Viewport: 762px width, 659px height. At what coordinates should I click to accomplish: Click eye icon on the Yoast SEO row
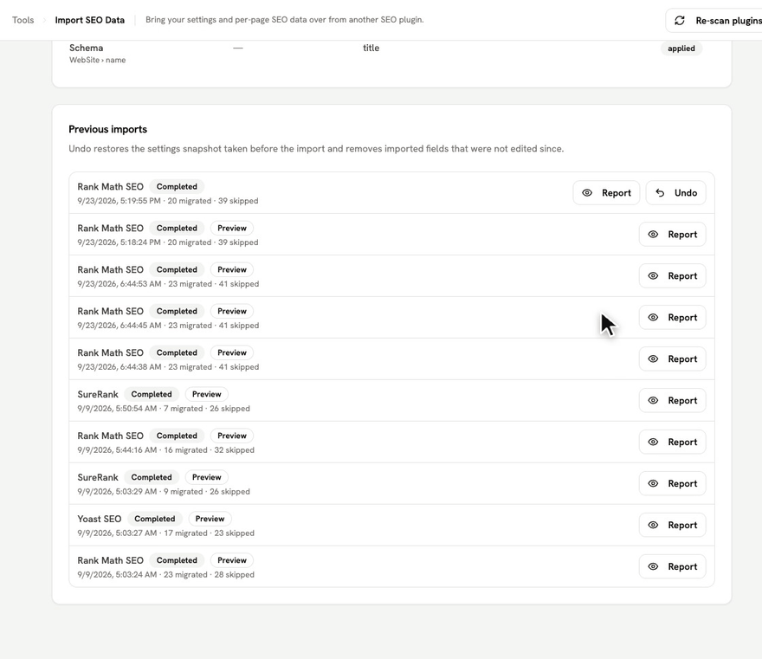[x=653, y=526]
